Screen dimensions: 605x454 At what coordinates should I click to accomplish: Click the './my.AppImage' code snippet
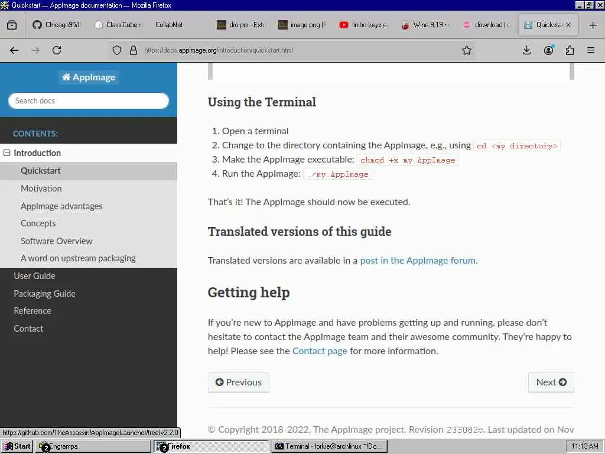(x=337, y=174)
